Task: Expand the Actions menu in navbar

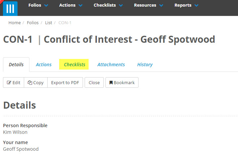Action: coord(71,5)
